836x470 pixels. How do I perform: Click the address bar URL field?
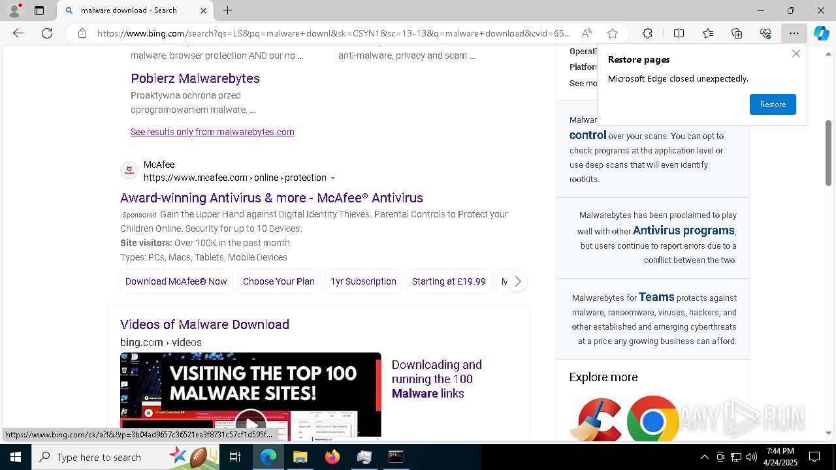[x=333, y=33]
